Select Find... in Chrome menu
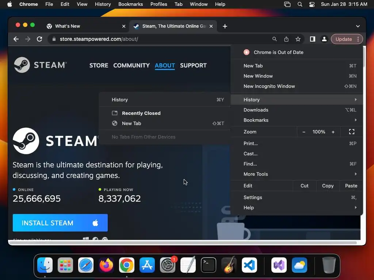The image size is (374, 280). coord(297,164)
